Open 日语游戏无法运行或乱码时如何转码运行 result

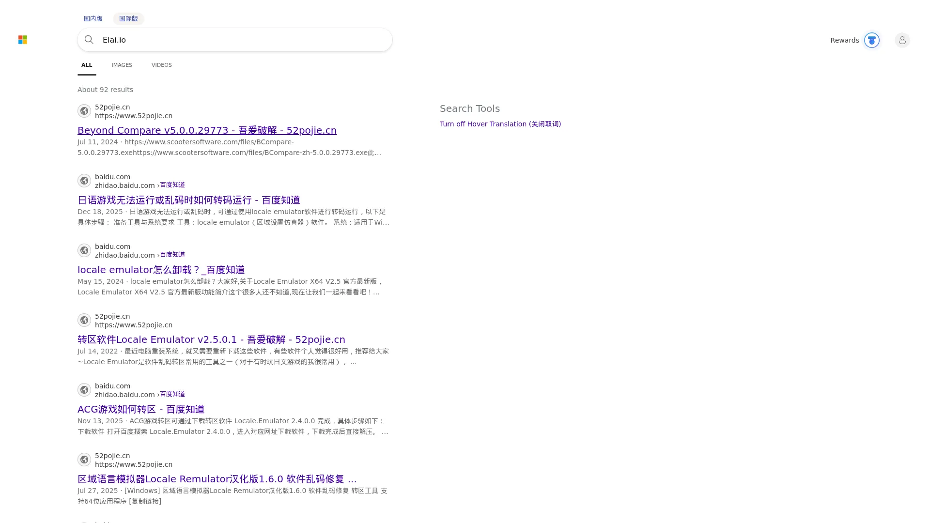[189, 200]
